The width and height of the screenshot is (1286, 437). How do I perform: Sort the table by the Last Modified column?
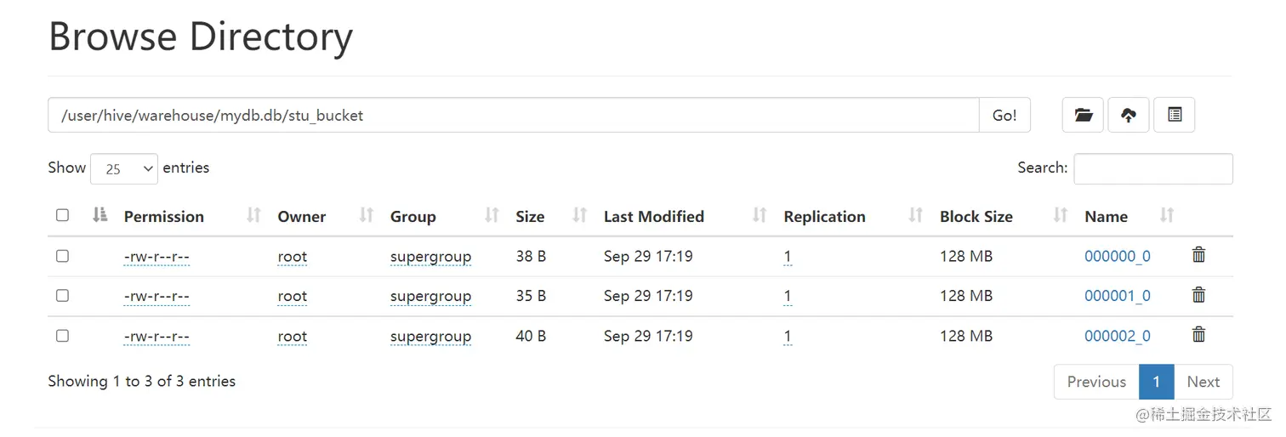653,217
